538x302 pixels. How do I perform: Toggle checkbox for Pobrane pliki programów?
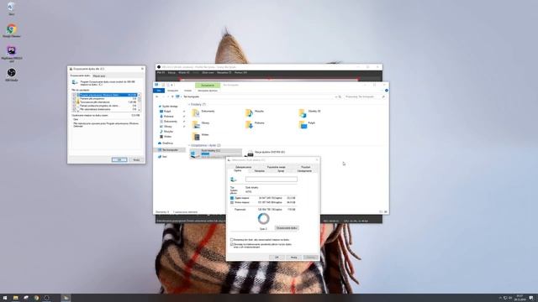point(74,99)
